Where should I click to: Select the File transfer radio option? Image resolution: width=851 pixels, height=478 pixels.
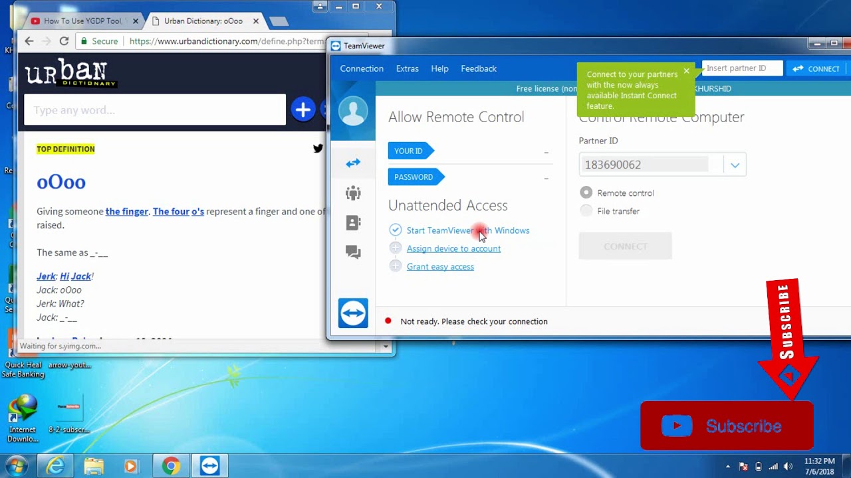(586, 210)
